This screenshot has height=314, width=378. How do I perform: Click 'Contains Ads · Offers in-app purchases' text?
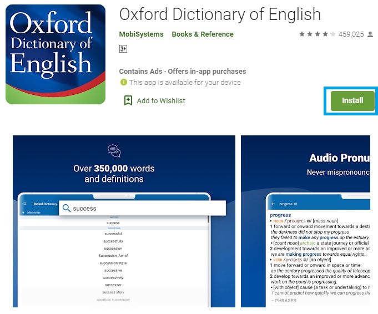183,72
